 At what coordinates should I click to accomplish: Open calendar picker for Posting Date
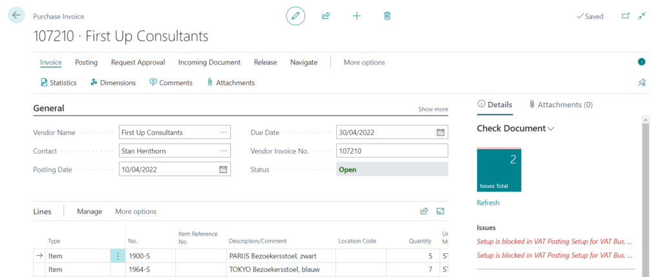click(223, 170)
